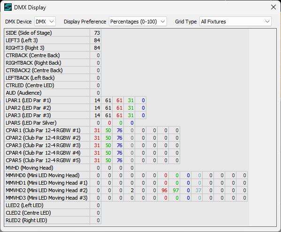Click the CPAR5 red value 31
Image resolution: width=281 pixels, height=232 pixels.
96,160
